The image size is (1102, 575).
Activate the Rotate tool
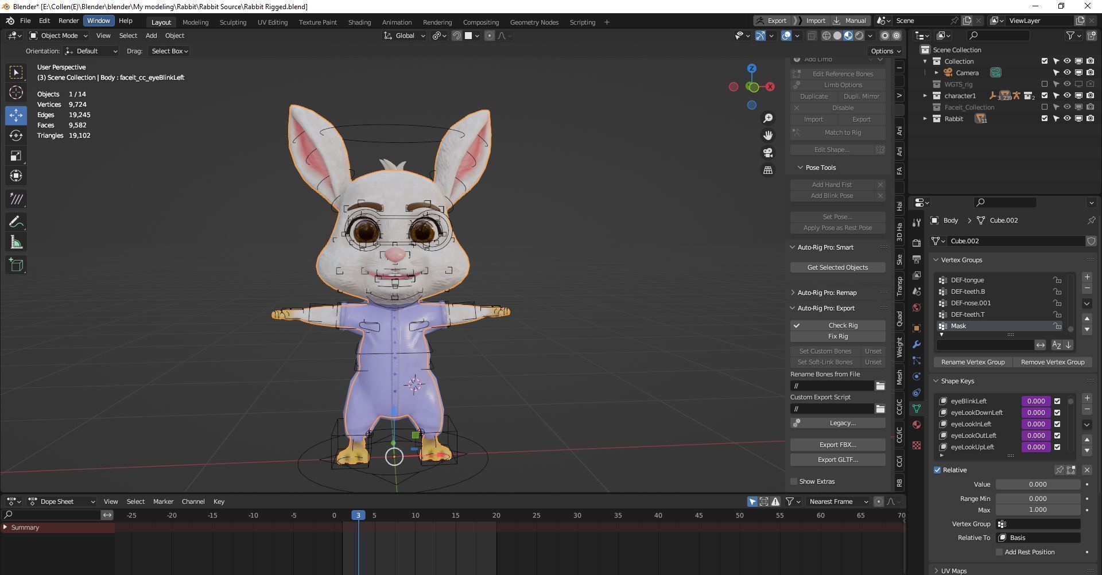tap(16, 135)
